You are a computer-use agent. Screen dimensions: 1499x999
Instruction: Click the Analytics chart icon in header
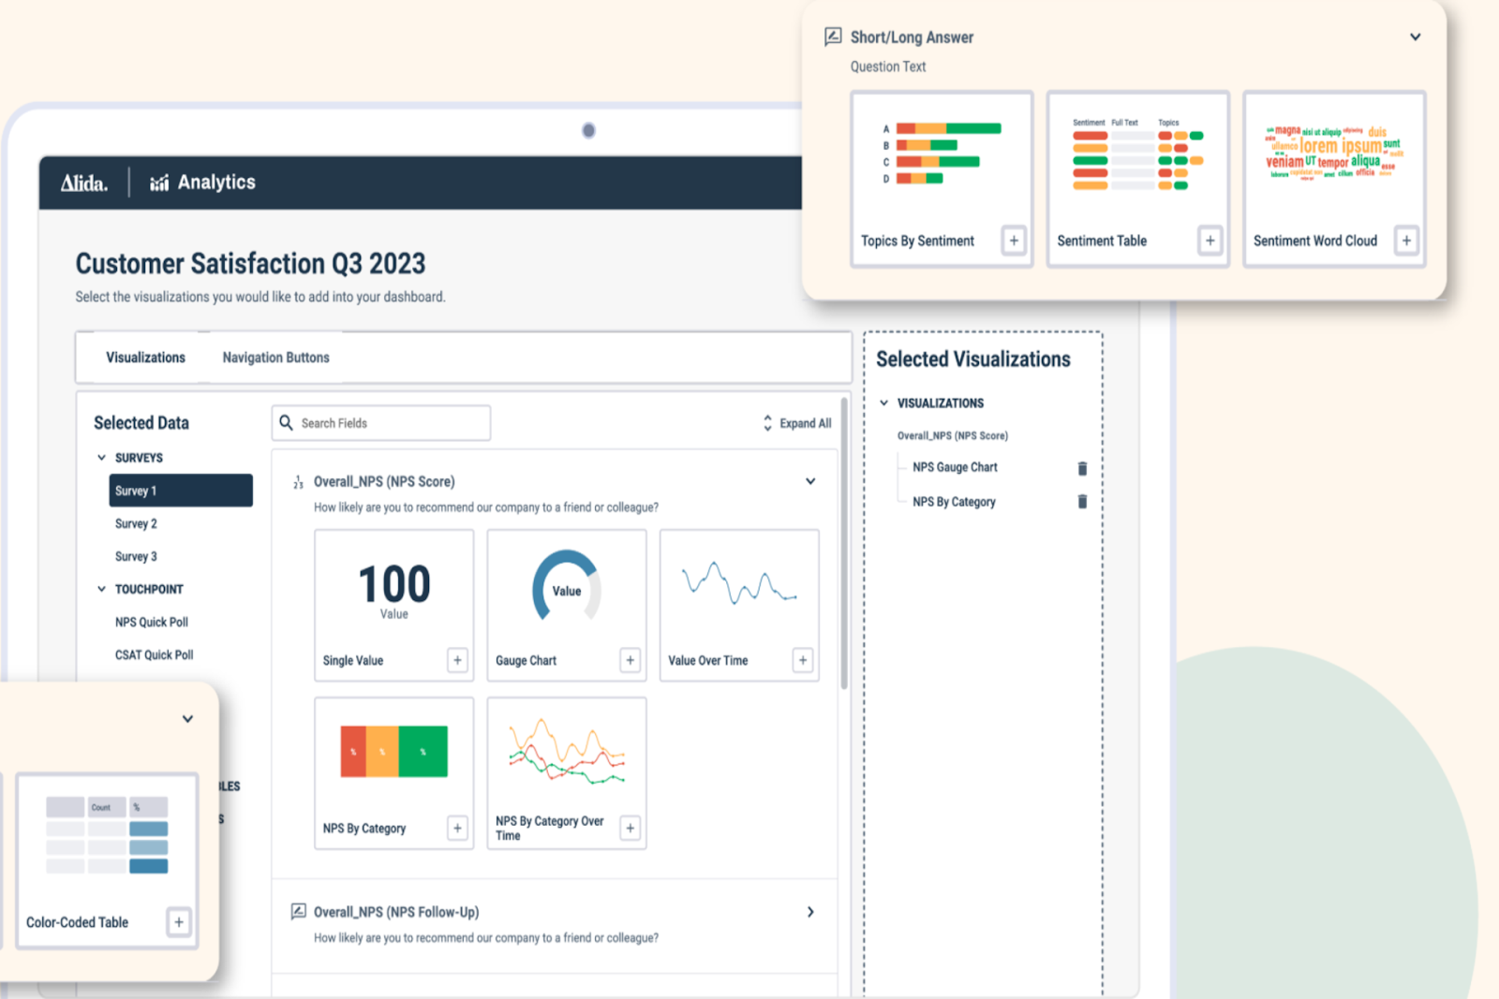(159, 183)
